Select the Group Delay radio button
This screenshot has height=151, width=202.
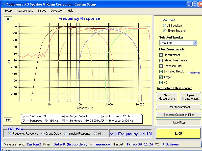(x=43, y=134)
